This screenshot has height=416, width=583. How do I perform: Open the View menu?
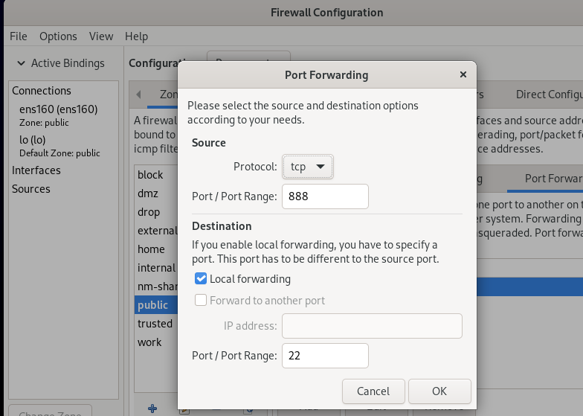(101, 36)
